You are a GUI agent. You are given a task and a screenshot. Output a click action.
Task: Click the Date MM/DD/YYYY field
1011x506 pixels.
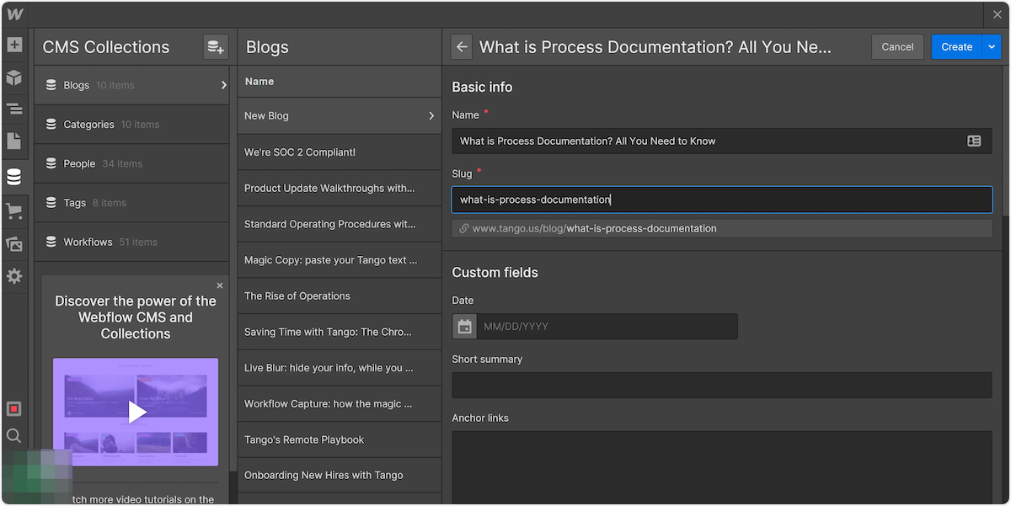pos(607,327)
